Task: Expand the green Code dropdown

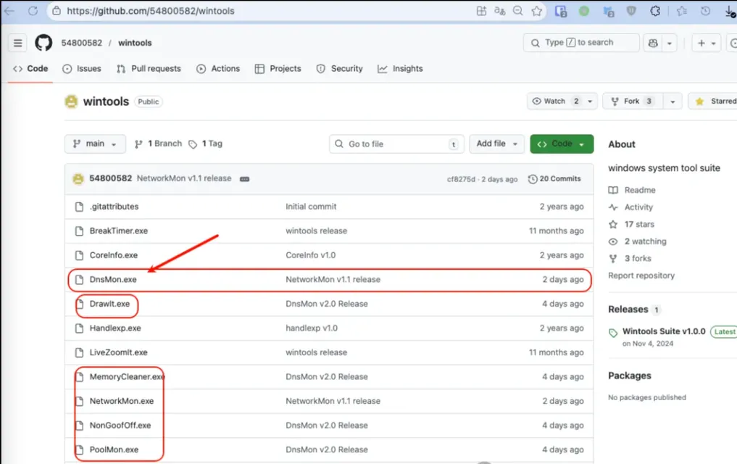Action: [x=562, y=144]
